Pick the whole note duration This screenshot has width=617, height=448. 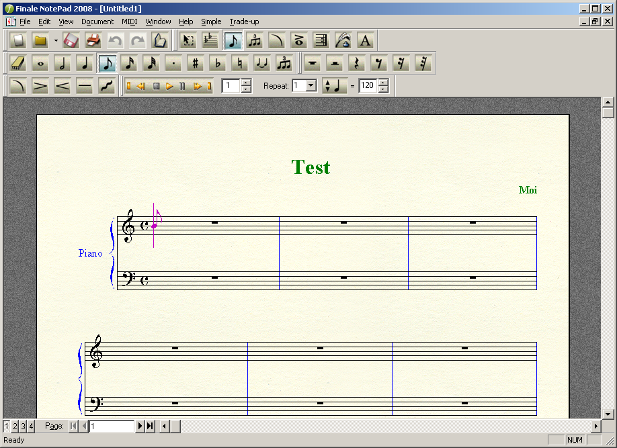(40, 63)
